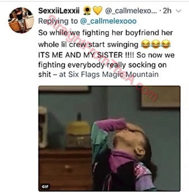Click the '.com' end of the red watermark
The width and height of the screenshot is (189, 195).
coord(148,92)
